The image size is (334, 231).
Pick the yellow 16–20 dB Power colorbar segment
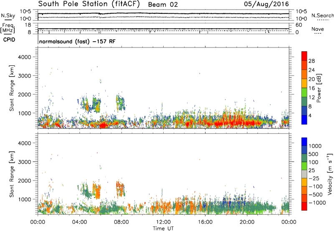[304, 83]
